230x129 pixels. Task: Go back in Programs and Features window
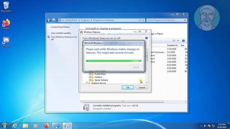tap(49, 20)
